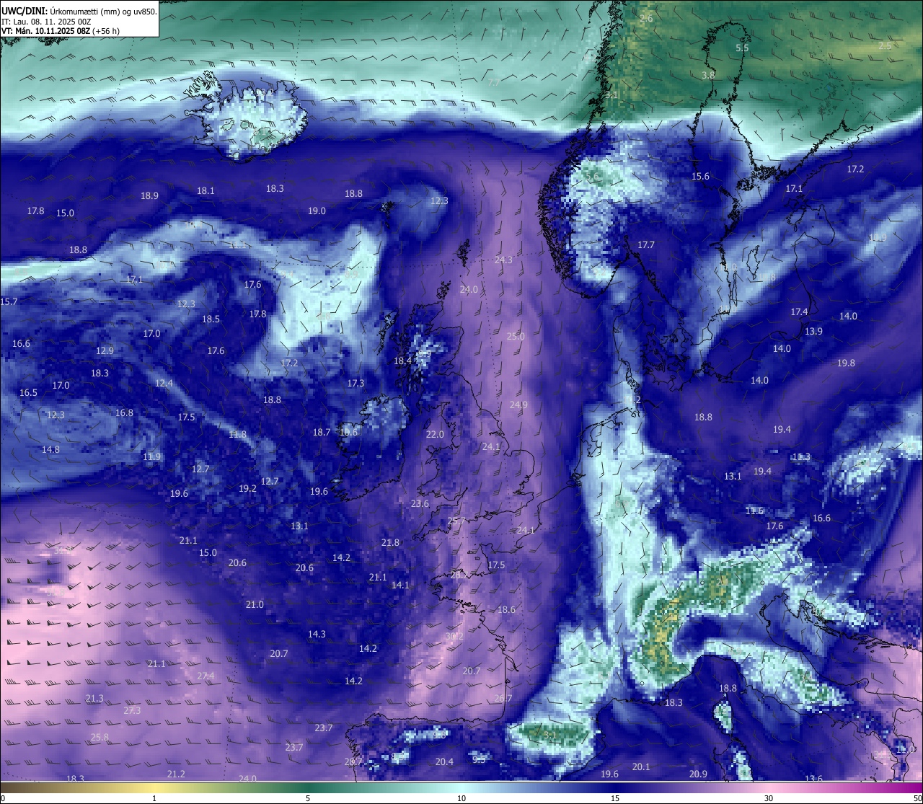This screenshot has width=923, height=804.
Task: Pick the 23.6 value label
Action: click(x=420, y=503)
